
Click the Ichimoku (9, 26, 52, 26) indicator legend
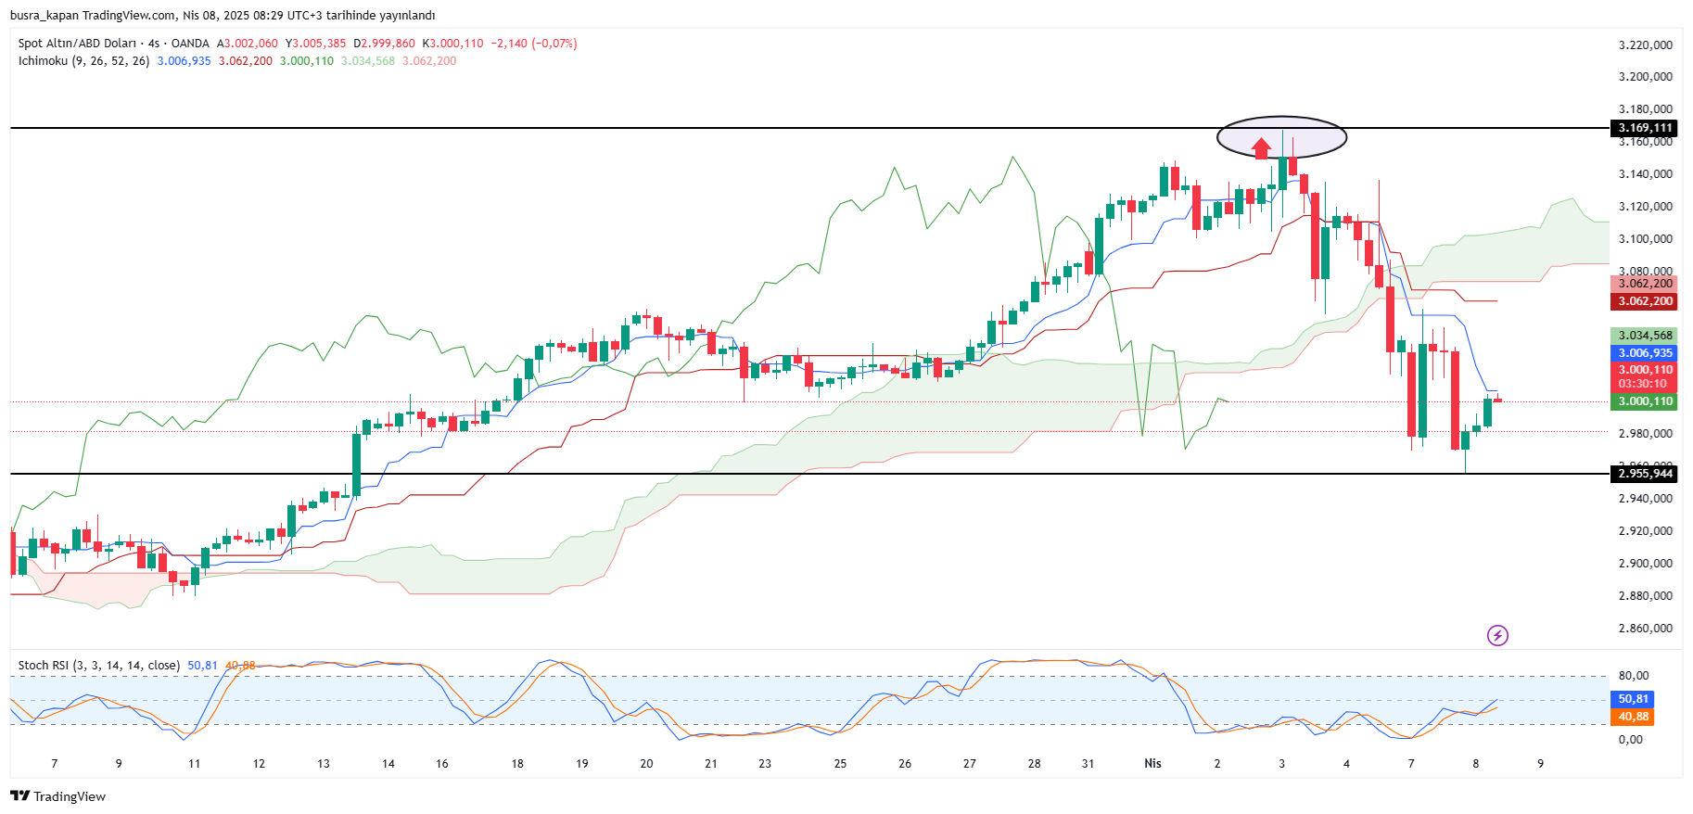point(83,61)
